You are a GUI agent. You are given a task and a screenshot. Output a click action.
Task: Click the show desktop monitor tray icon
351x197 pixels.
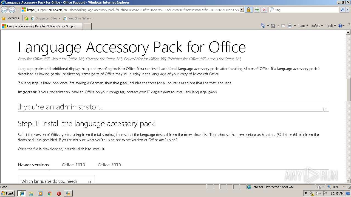point(348,193)
